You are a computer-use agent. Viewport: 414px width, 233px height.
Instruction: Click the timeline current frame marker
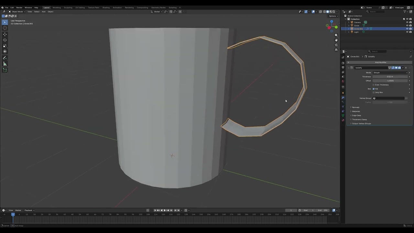click(13, 214)
